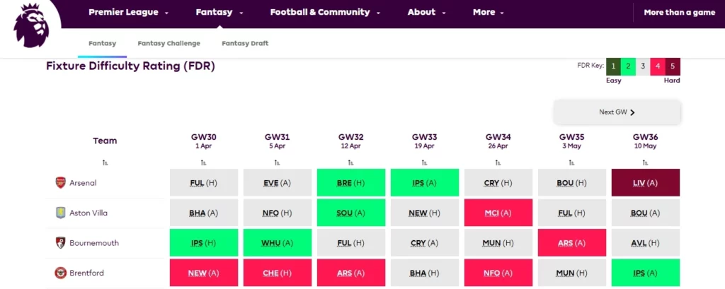This screenshot has width=725, height=289.
Task: Click Bournemouth's MUN (H) fixture in GW34
Action: [498, 243]
